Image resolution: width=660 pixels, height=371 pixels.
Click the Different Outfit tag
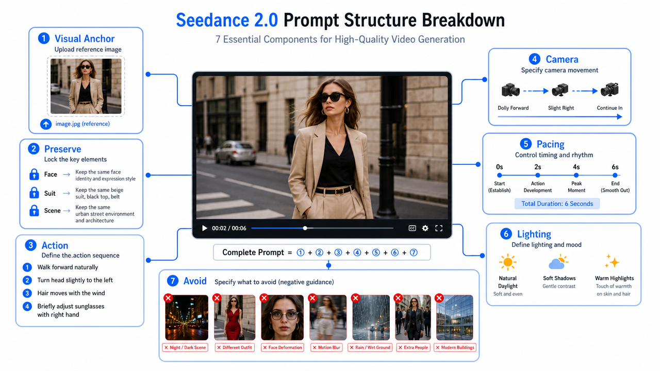point(235,347)
